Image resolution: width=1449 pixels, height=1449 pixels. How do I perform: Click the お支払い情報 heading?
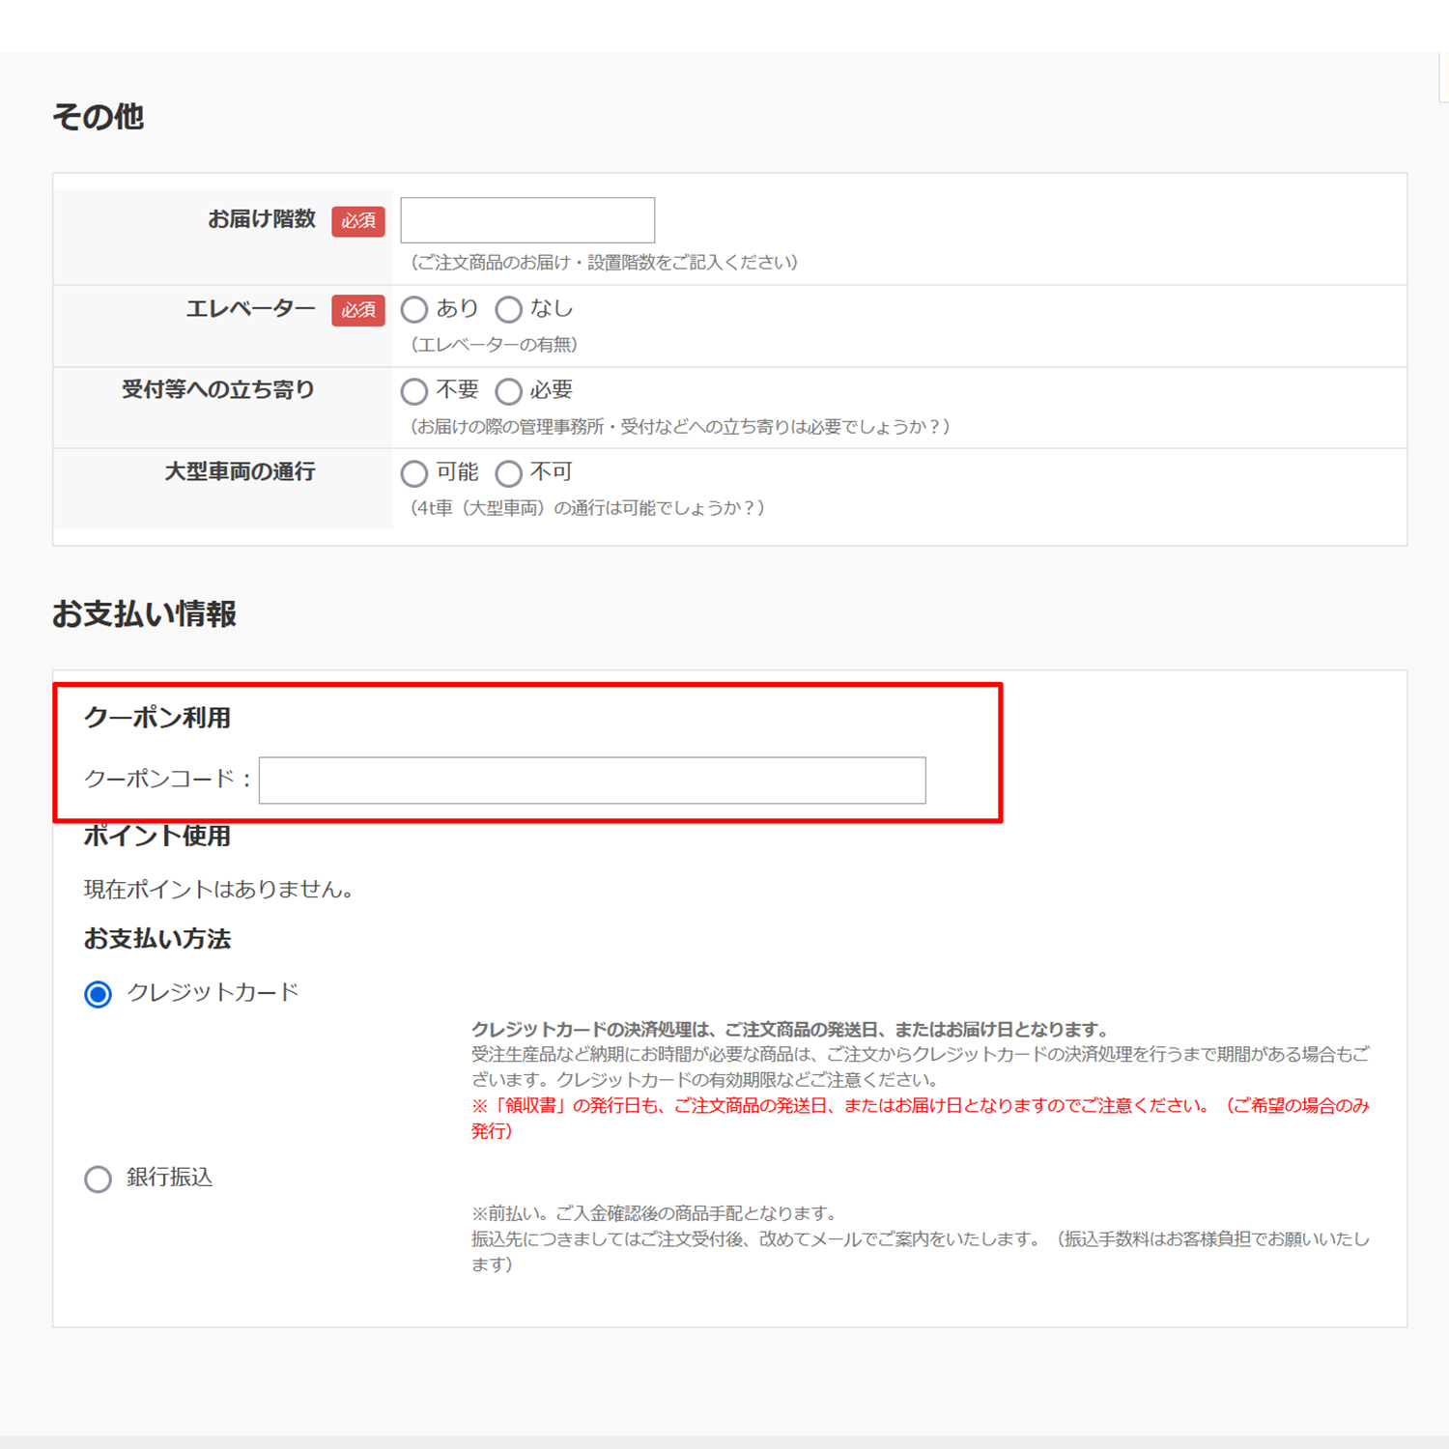(x=144, y=614)
